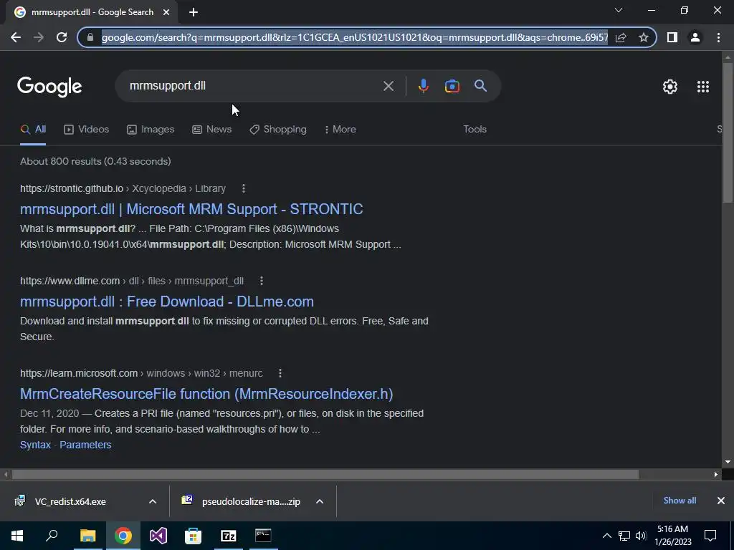The width and height of the screenshot is (734, 550).
Task: Open Chrome's three-dot menu
Action: point(718,37)
